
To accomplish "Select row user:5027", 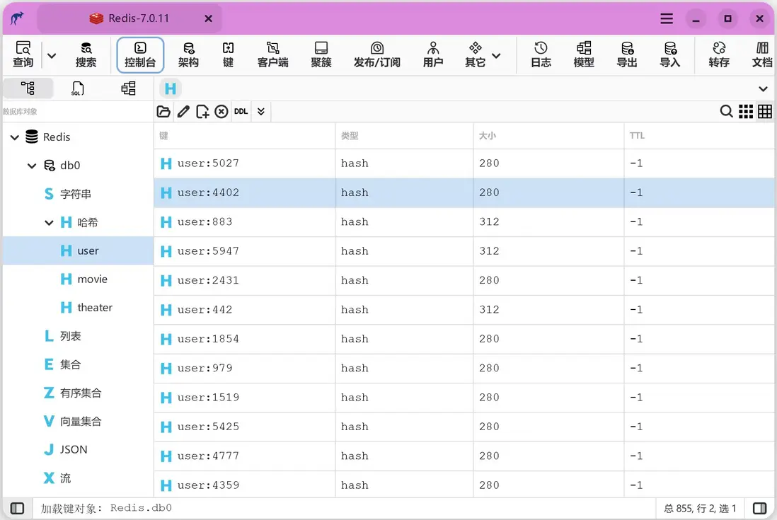I will pos(464,163).
